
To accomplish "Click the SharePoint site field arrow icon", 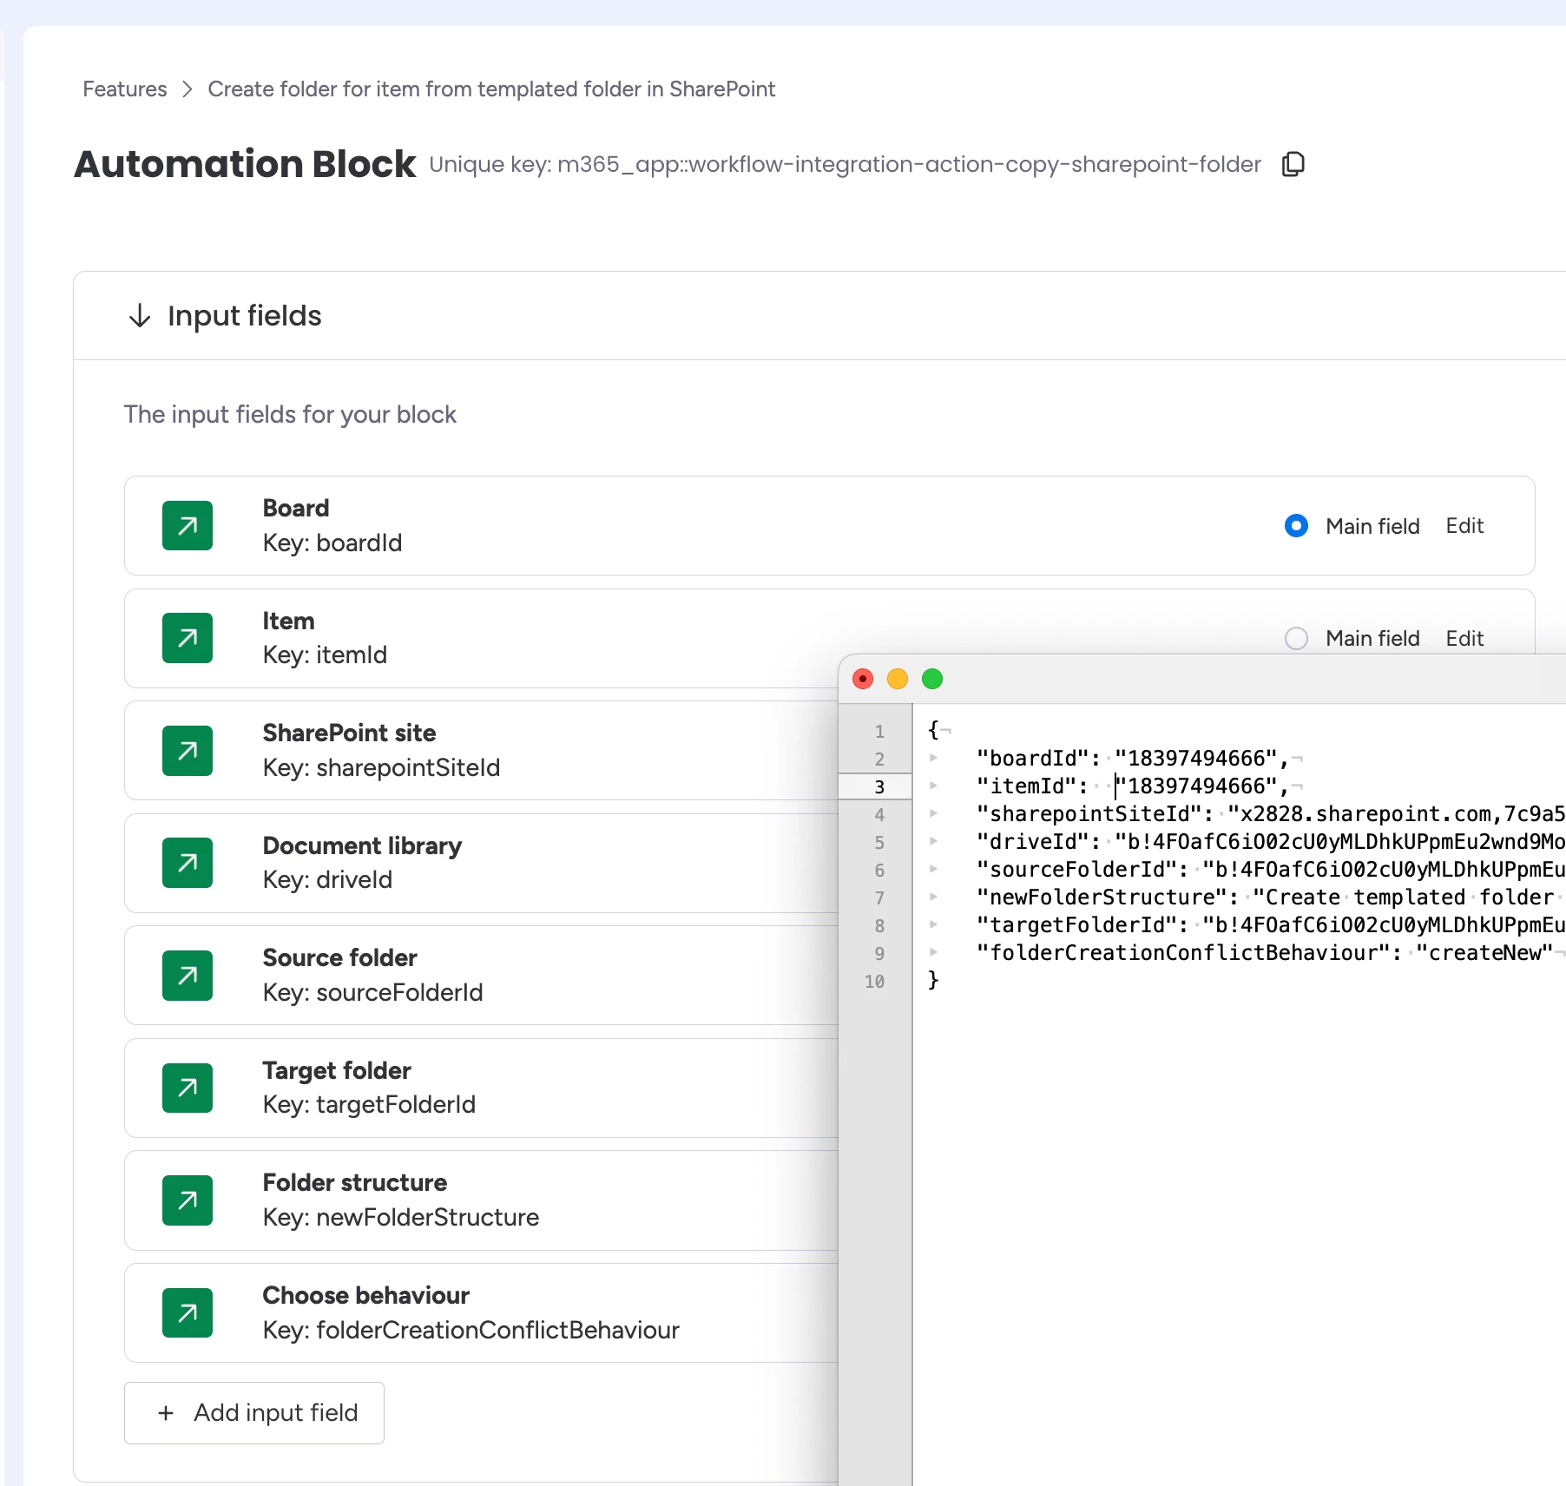I will (188, 751).
